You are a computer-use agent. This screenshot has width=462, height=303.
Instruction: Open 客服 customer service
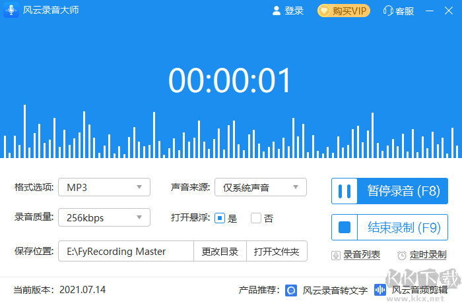tap(405, 11)
